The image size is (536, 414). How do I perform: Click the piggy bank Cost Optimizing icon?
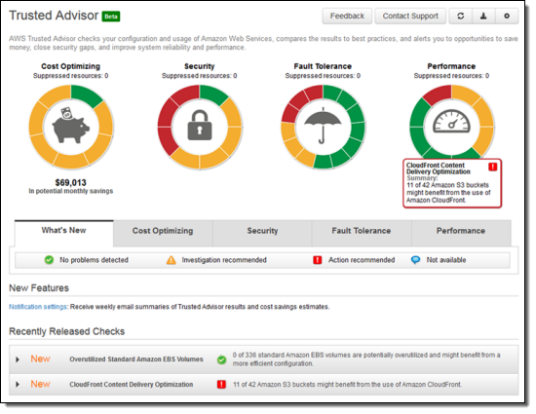(70, 126)
